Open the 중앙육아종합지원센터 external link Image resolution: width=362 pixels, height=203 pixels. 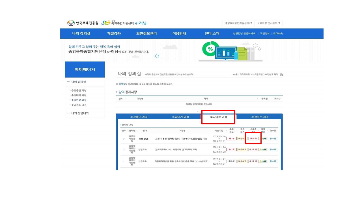pos(238,23)
